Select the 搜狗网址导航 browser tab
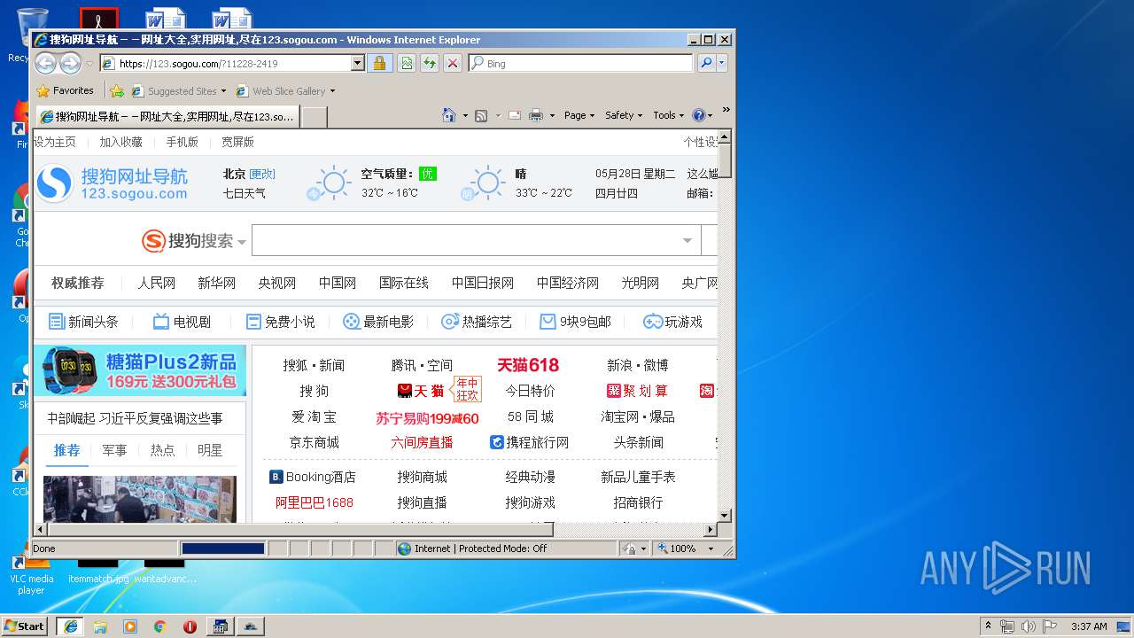 pyautogui.click(x=167, y=117)
